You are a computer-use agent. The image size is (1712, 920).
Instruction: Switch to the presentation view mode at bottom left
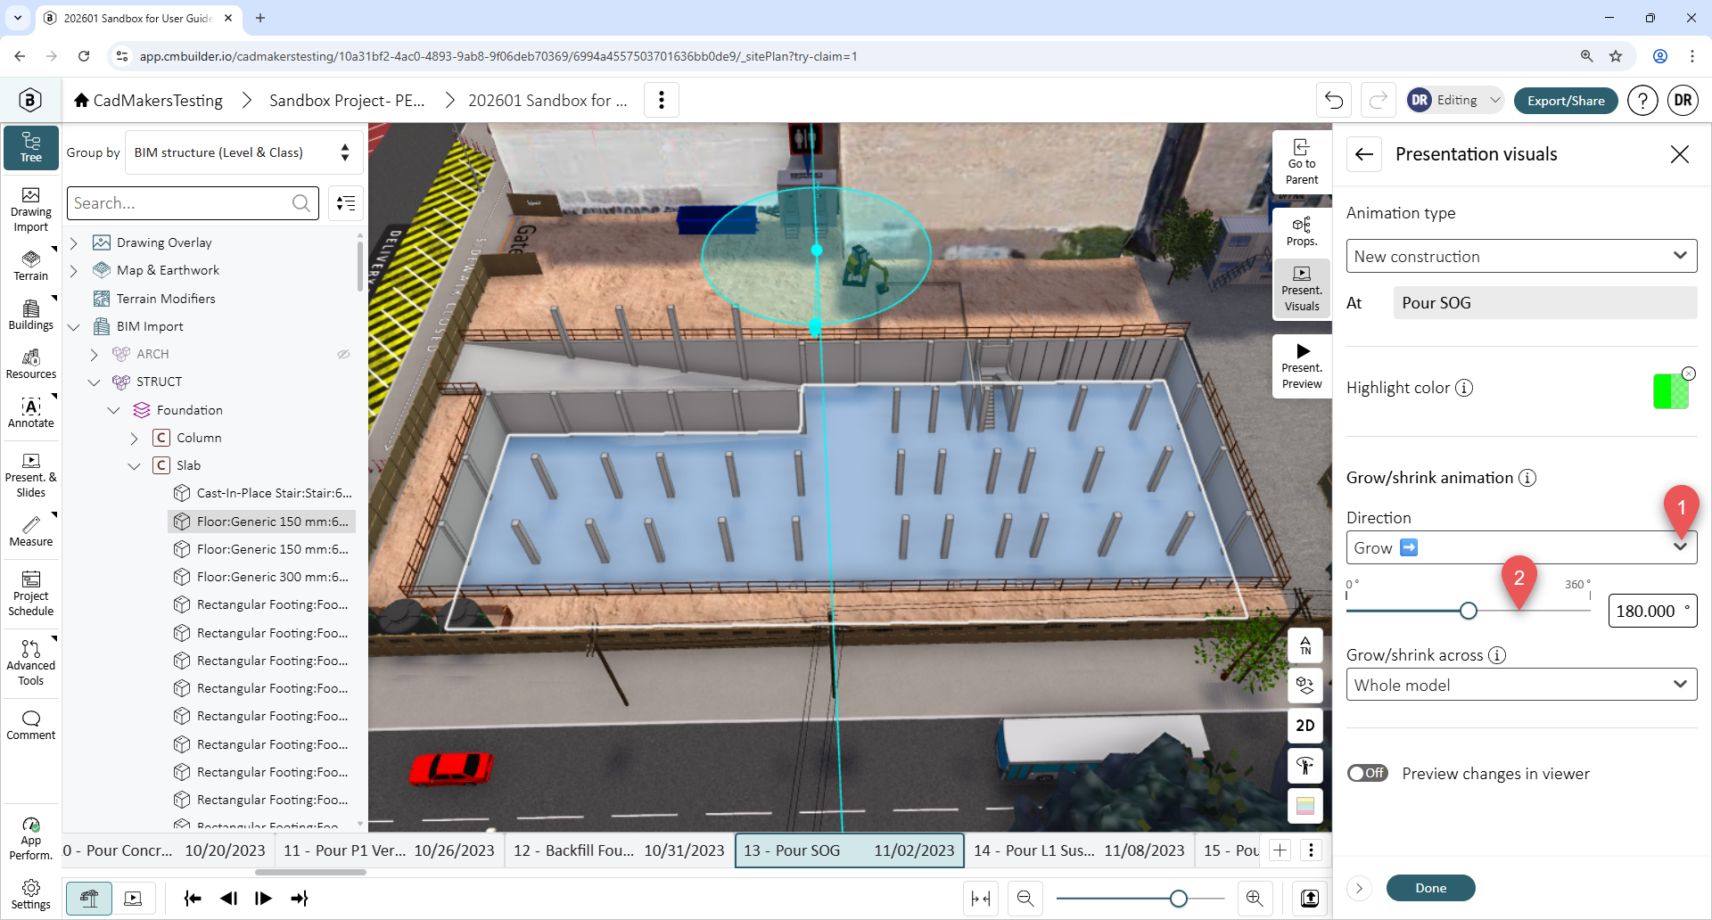[133, 899]
